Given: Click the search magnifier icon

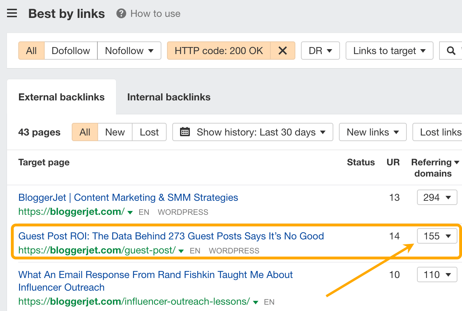Looking at the screenshot, I should [x=451, y=51].
